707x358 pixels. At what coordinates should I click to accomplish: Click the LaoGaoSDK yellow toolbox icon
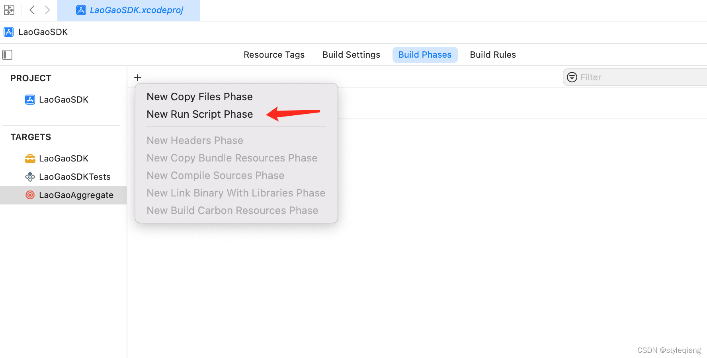click(30, 158)
